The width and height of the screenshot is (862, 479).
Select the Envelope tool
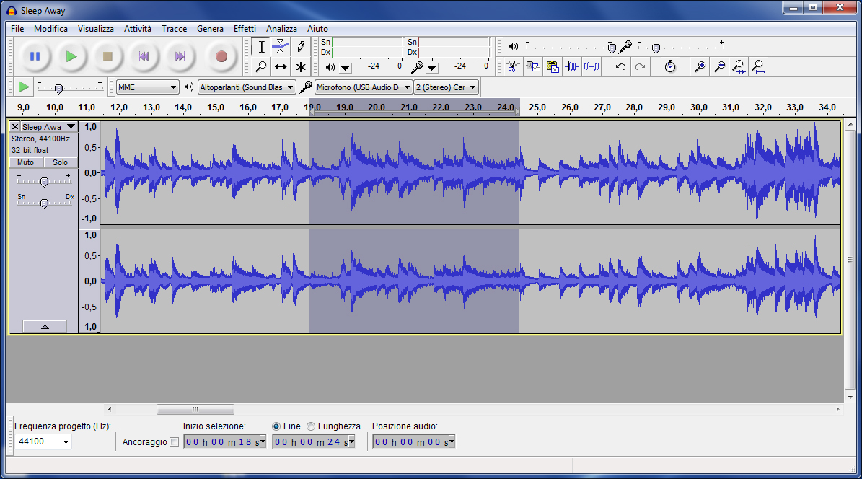[x=281, y=47]
